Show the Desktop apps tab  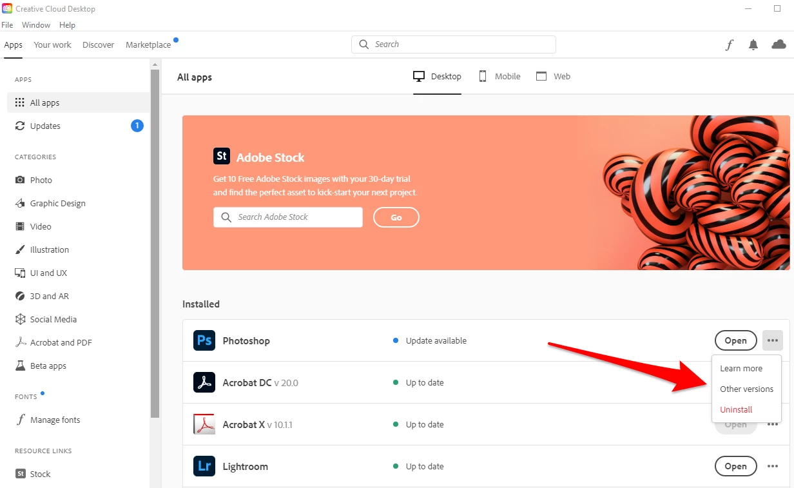(x=437, y=76)
